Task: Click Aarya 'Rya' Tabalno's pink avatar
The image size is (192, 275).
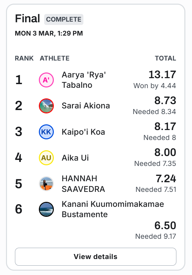Action: click(46, 80)
